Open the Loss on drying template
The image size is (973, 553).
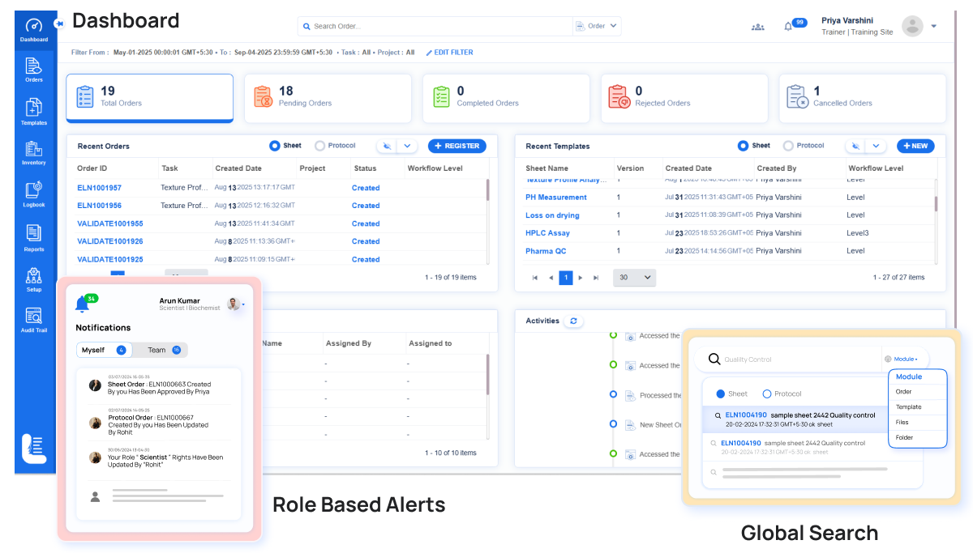pos(552,215)
